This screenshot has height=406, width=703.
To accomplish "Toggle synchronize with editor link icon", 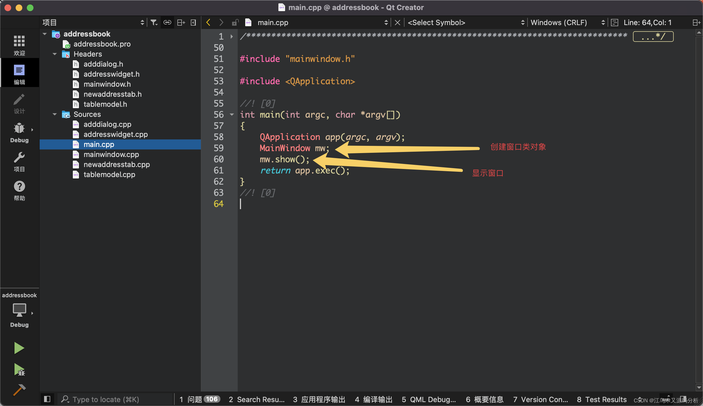I will point(167,22).
